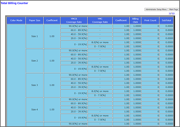Click Size 4's 8.0(%) or more cell
The image size is (180, 127).
[100, 116]
